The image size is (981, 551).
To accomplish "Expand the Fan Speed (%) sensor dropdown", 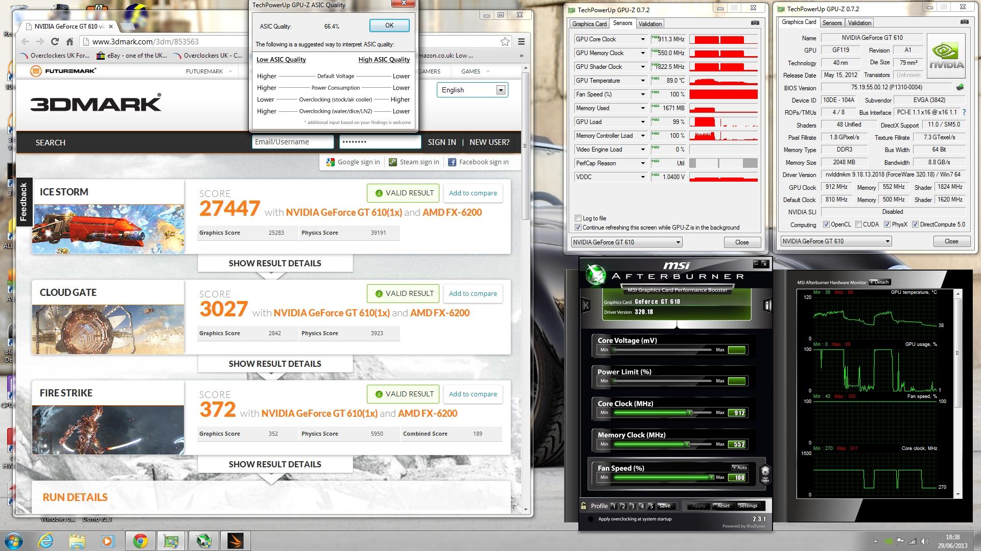I will [x=643, y=94].
